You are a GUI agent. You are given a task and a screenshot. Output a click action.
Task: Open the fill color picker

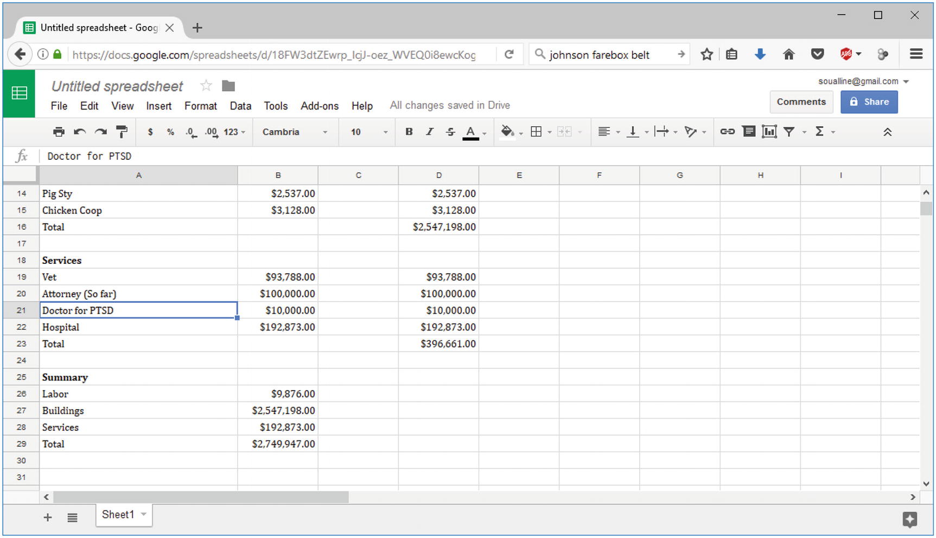pos(507,132)
